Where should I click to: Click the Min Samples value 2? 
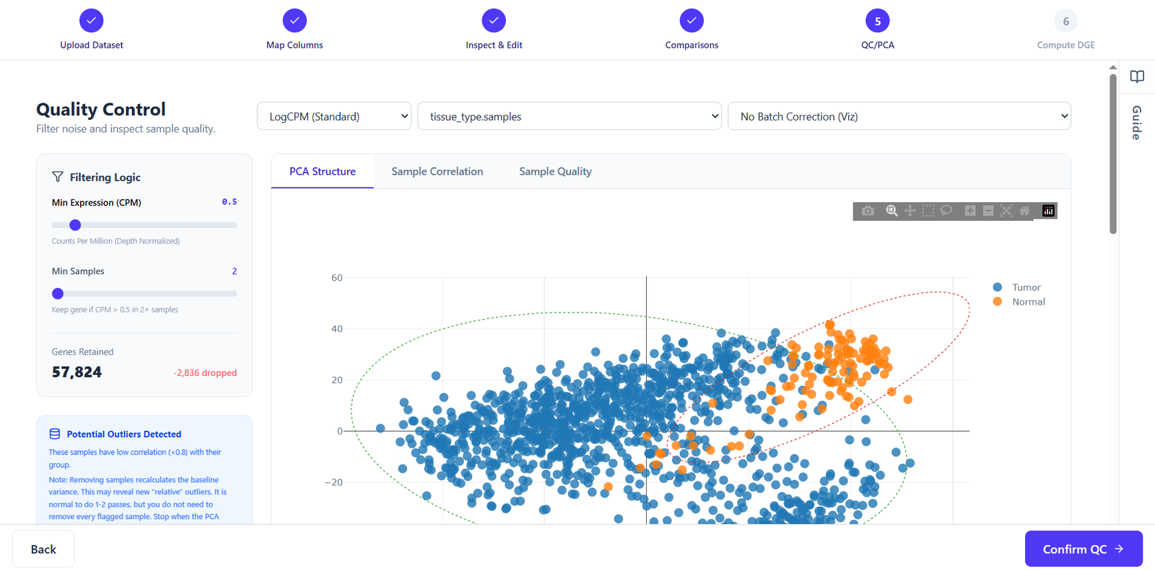point(235,271)
